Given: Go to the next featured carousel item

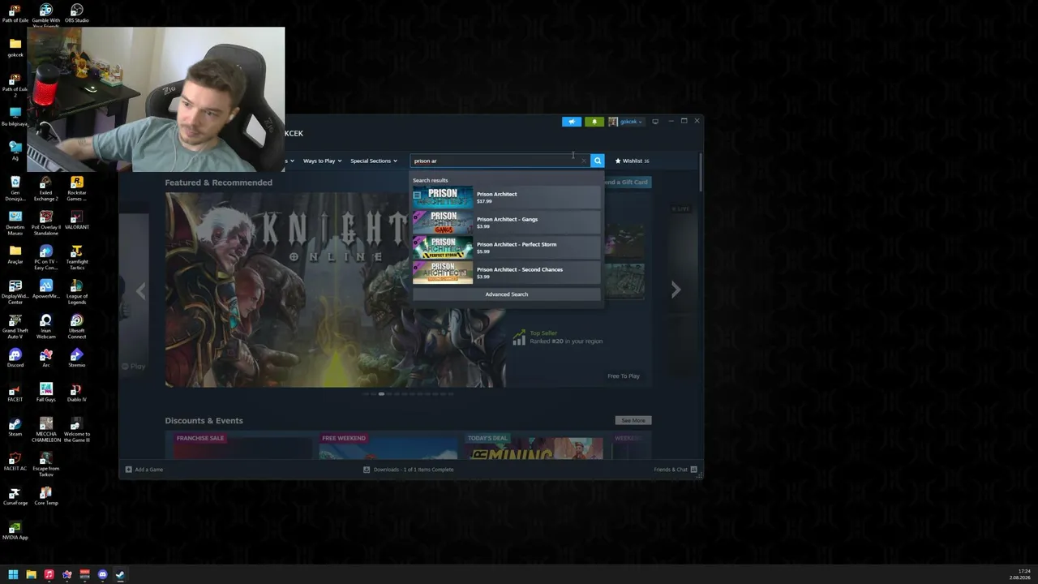Looking at the screenshot, I should (x=676, y=290).
